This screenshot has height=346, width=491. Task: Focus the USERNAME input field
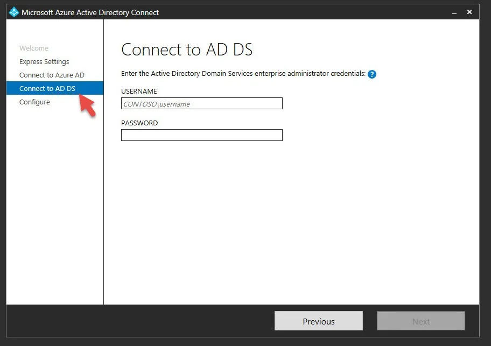[x=201, y=104]
